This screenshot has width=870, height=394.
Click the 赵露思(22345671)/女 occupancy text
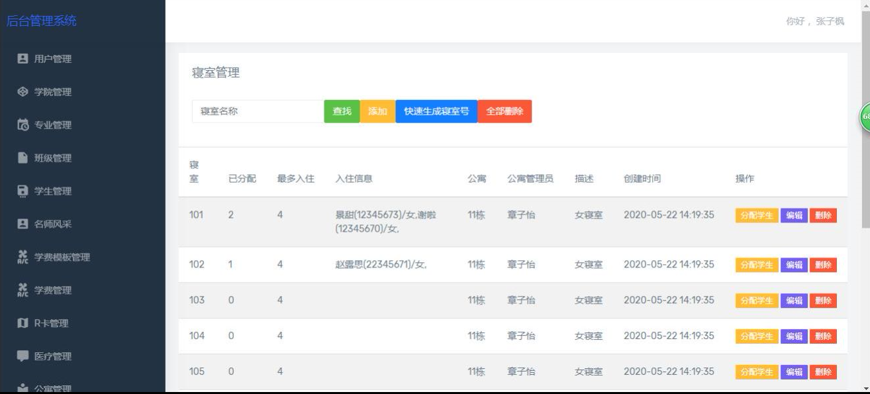[x=381, y=265]
